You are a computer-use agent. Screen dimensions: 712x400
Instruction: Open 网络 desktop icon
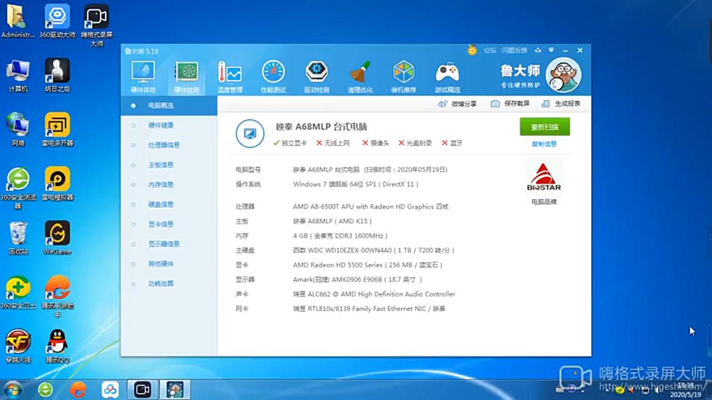tap(18, 129)
